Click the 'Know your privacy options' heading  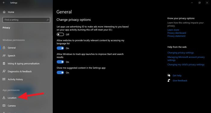click(181, 18)
